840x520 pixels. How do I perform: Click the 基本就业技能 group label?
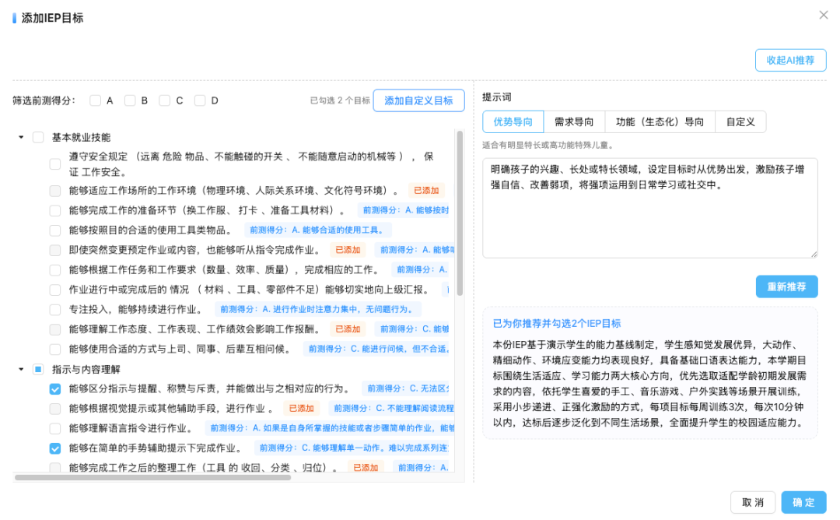tap(81, 137)
